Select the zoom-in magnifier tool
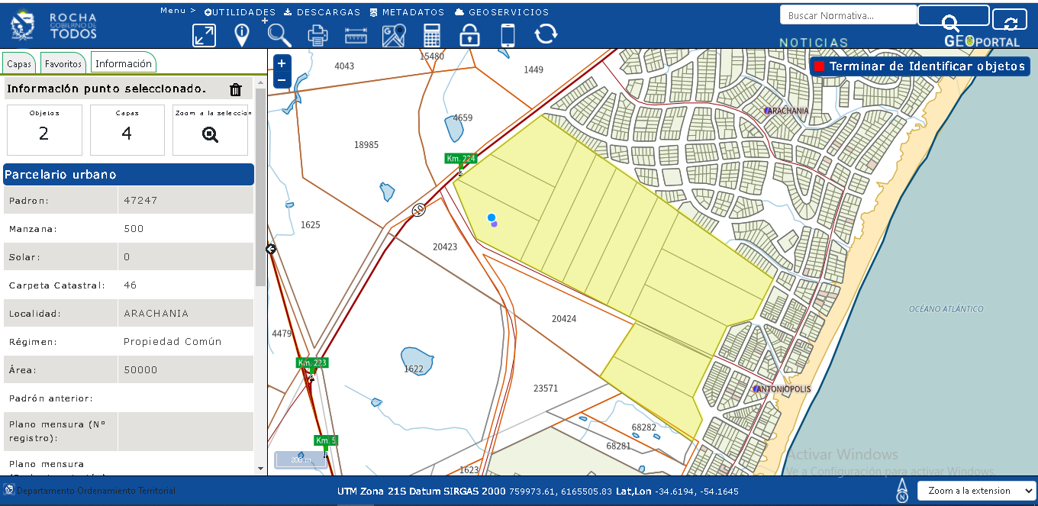Image resolution: width=1038 pixels, height=506 pixels. pos(279,35)
